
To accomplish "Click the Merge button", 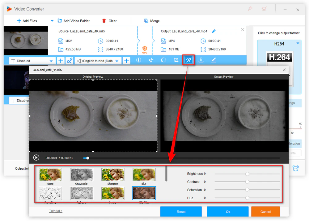I will [152, 21].
